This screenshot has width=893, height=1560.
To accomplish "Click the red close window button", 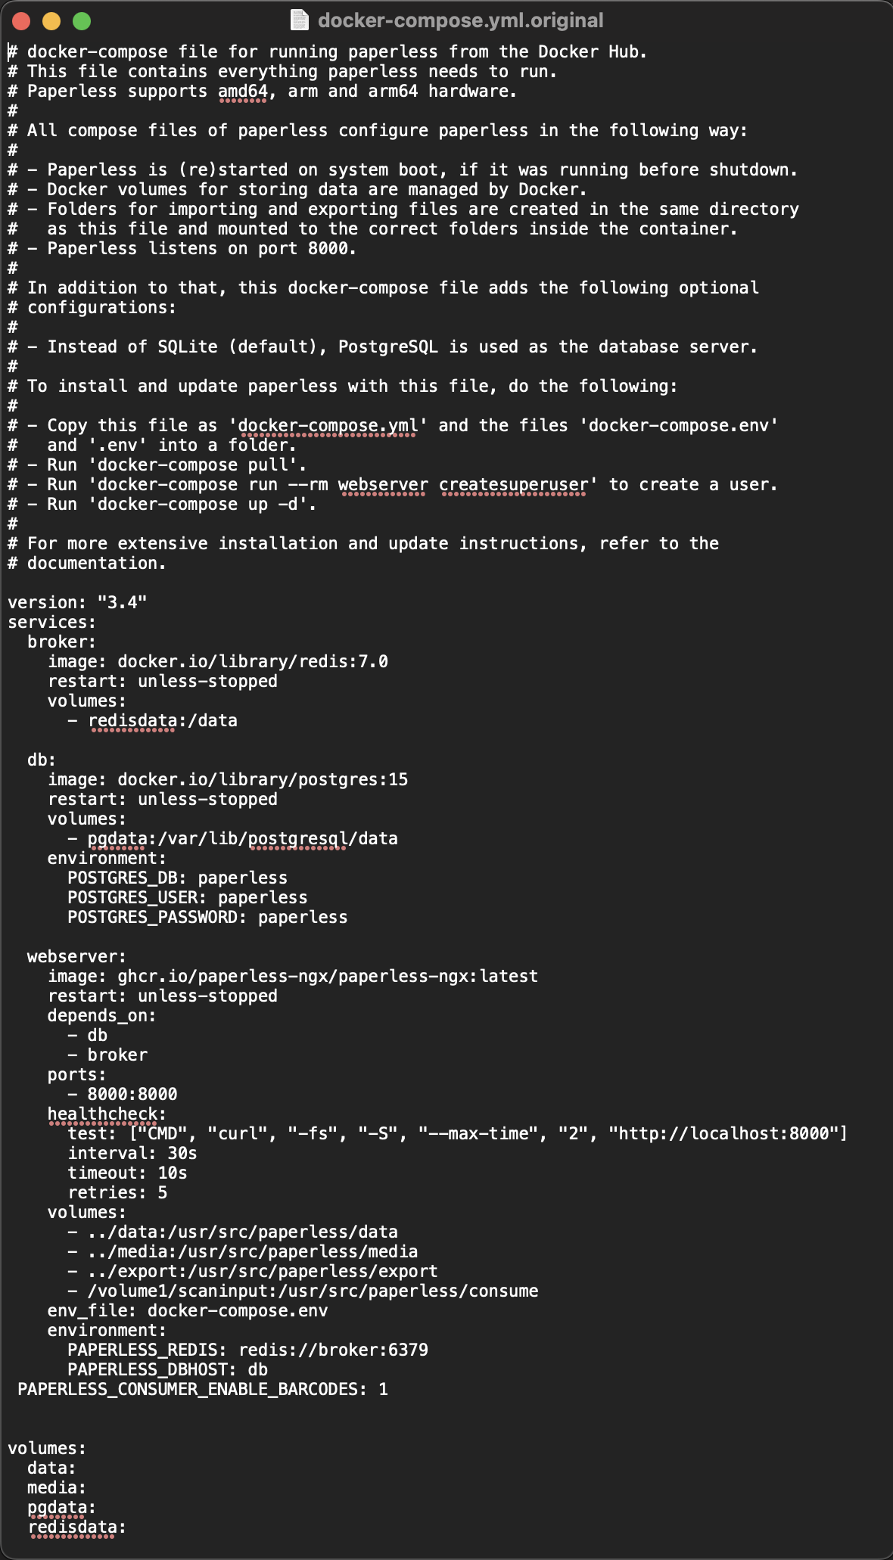I will [x=21, y=21].
